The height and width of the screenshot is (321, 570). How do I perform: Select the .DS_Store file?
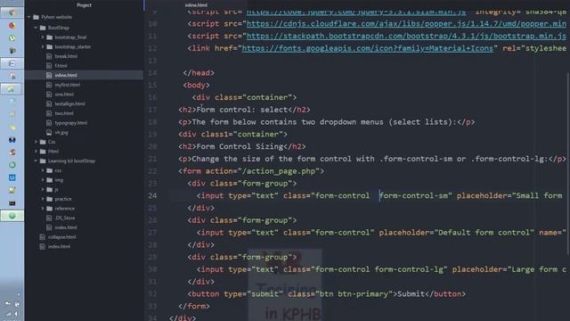coord(65,218)
